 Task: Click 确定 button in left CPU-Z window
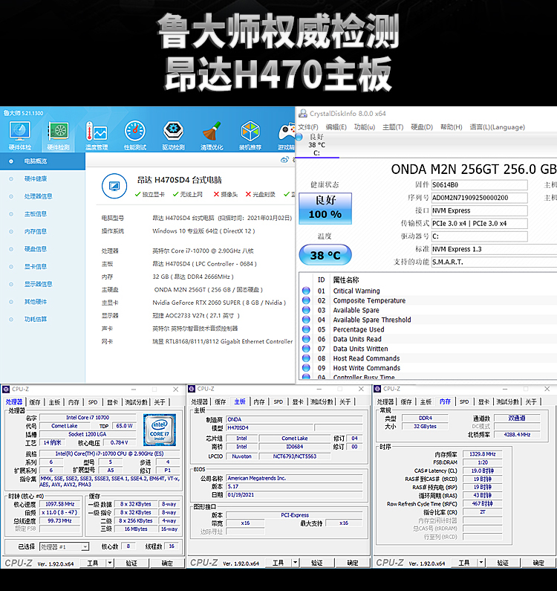(x=167, y=563)
